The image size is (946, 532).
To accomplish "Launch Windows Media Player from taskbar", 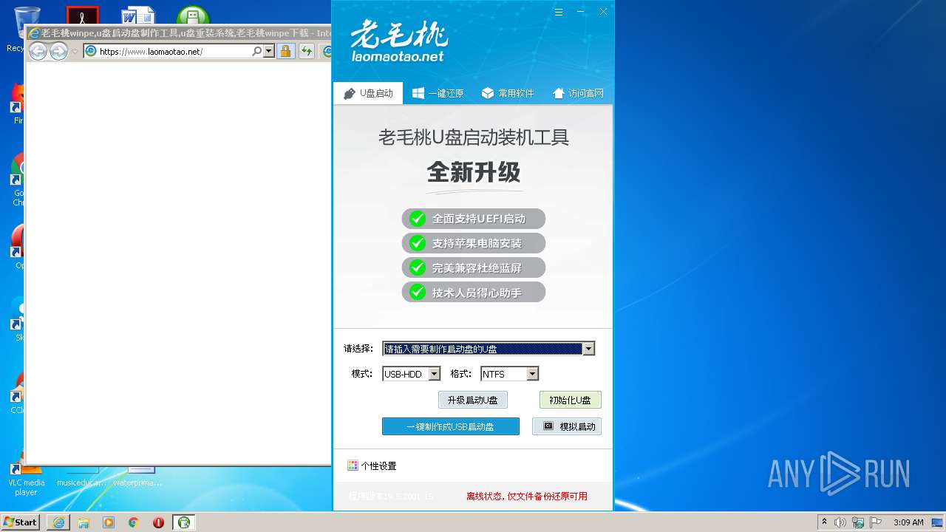I will pyautogui.click(x=109, y=522).
